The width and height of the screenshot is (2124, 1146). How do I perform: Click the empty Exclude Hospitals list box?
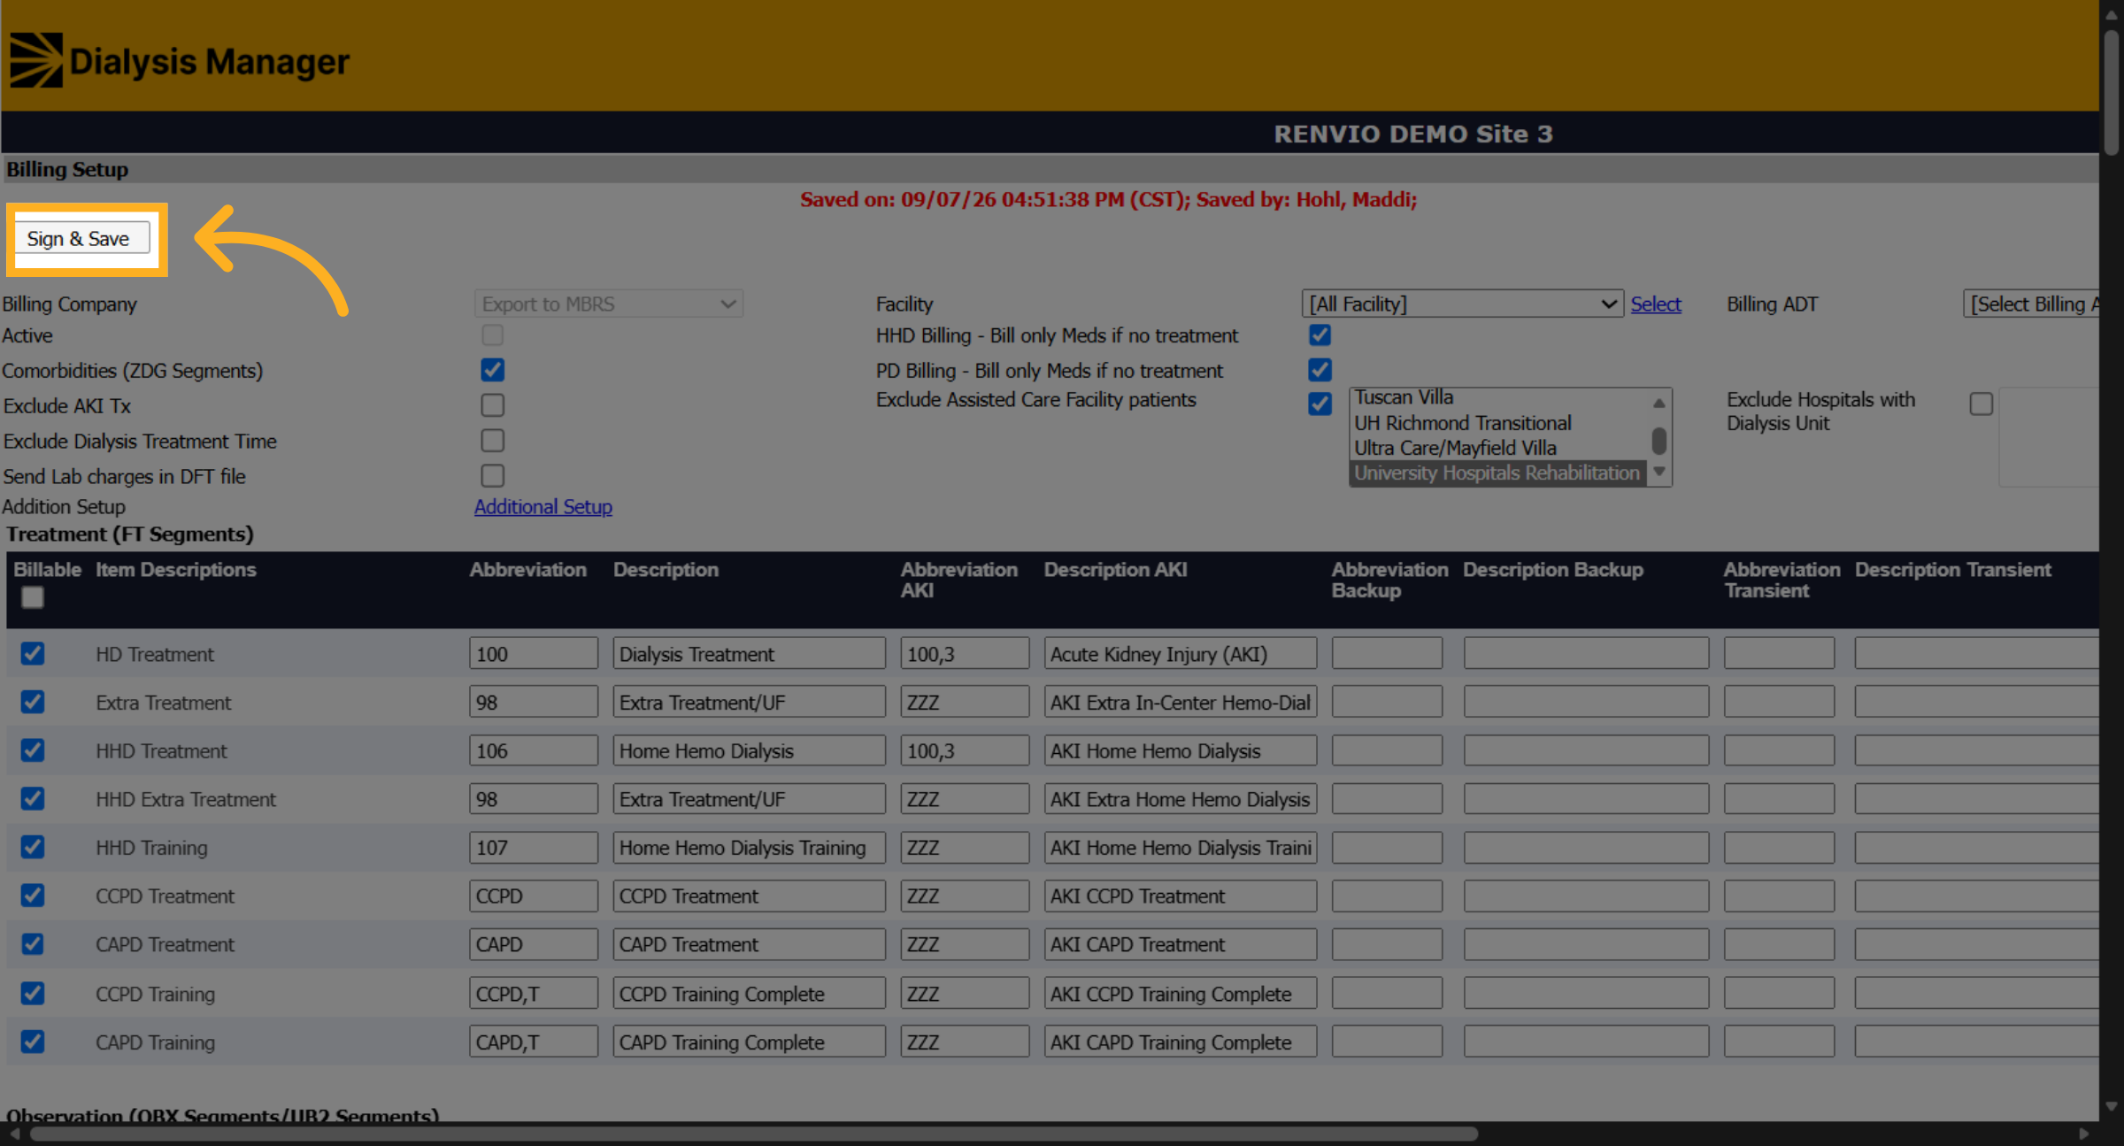pyautogui.click(x=2049, y=437)
